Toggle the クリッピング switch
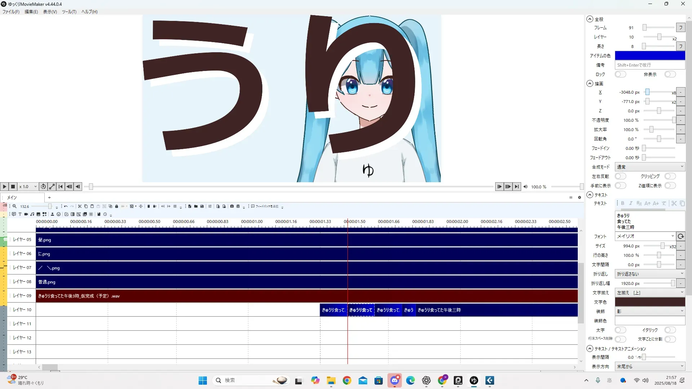The image size is (692, 389). coord(670,176)
